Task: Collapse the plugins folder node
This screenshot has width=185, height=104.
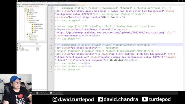Action: (26, 18)
